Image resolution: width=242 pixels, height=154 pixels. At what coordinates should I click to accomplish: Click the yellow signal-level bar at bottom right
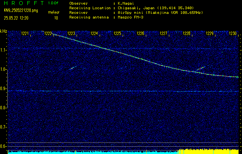(209, 151)
